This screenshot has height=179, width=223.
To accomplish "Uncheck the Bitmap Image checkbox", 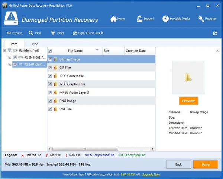I will 50,59.
